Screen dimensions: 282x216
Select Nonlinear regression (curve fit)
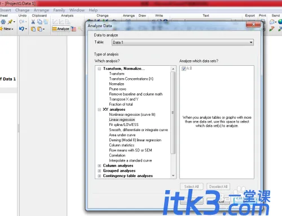tap(132, 115)
